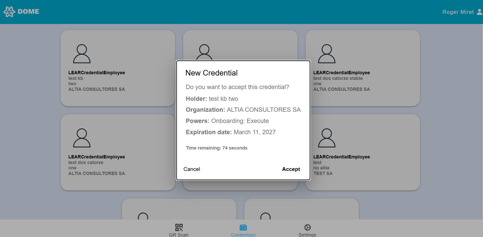This screenshot has width=483, height=237.
Task: Cancel the New Credential dialog
Action: [x=192, y=169]
